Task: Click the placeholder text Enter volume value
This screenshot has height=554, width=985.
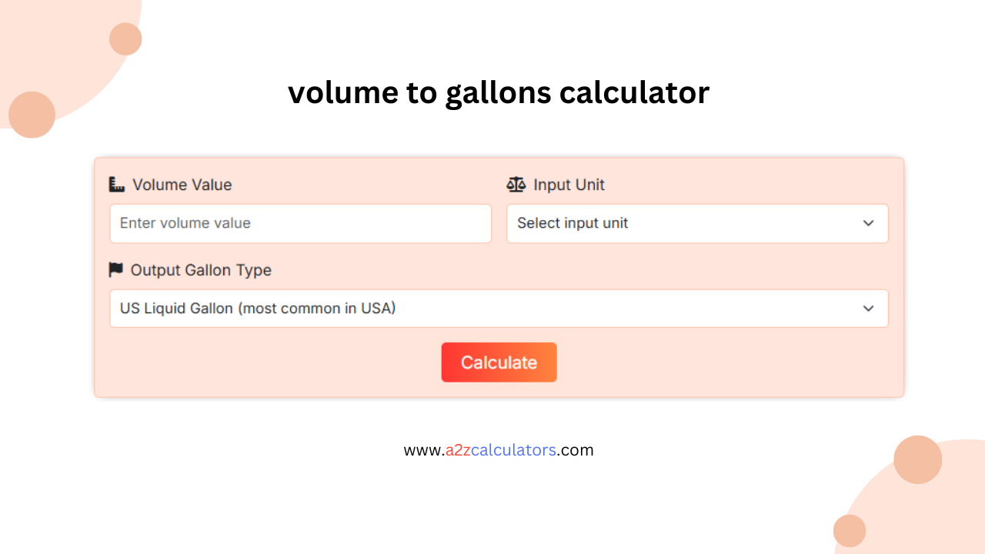Action: pyautogui.click(x=185, y=223)
